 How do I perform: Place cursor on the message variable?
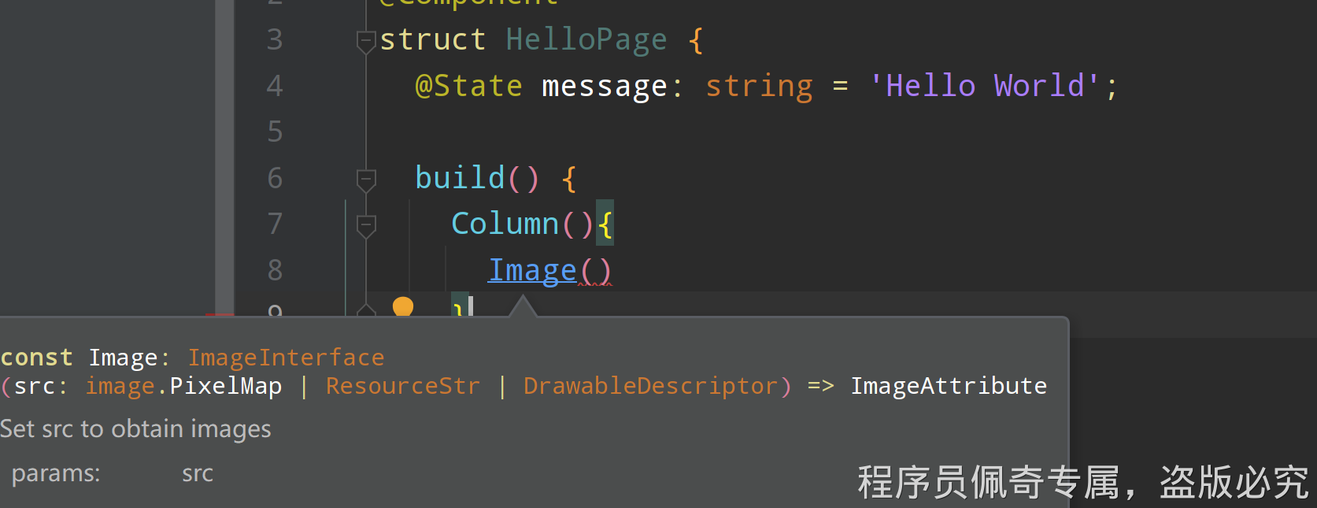pyautogui.click(x=604, y=86)
